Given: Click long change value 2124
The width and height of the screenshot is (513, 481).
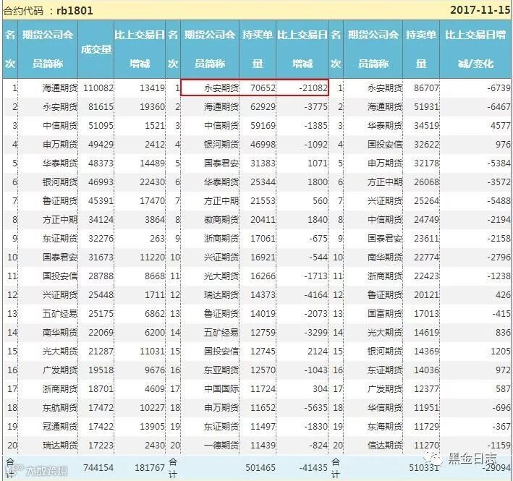Looking at the screenshot, I should pyautogui.click(x=318, y=352).
